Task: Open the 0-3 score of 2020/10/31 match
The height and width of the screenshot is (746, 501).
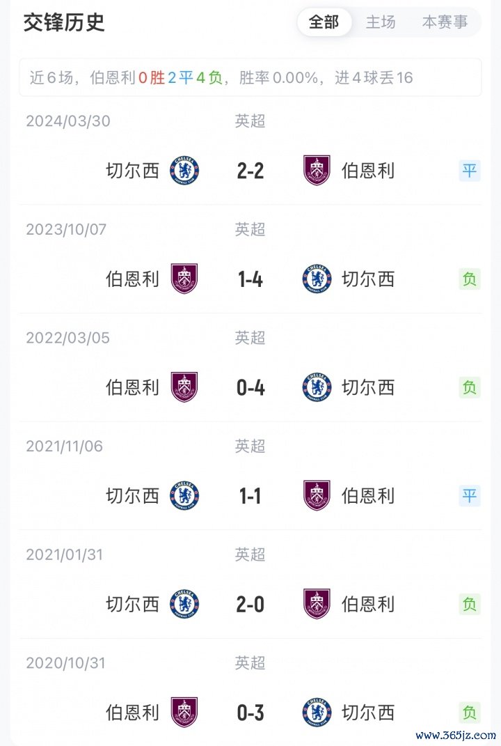Action: click(x=250, y=713)
